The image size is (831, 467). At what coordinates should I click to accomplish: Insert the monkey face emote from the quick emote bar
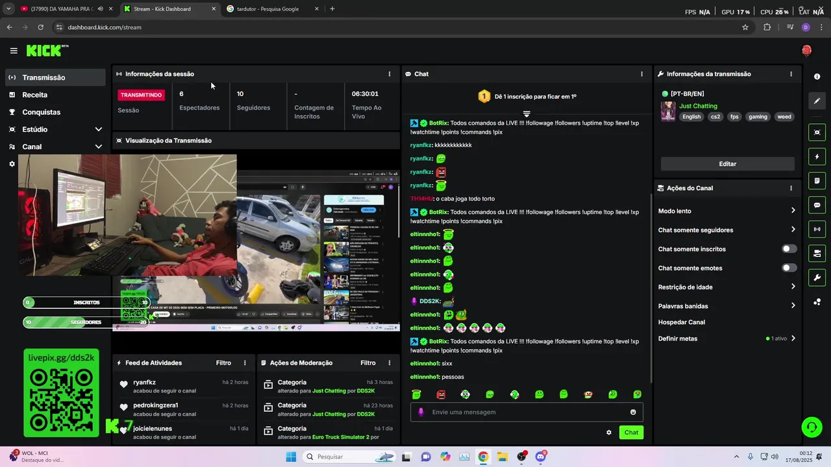[x=588, y=394]
